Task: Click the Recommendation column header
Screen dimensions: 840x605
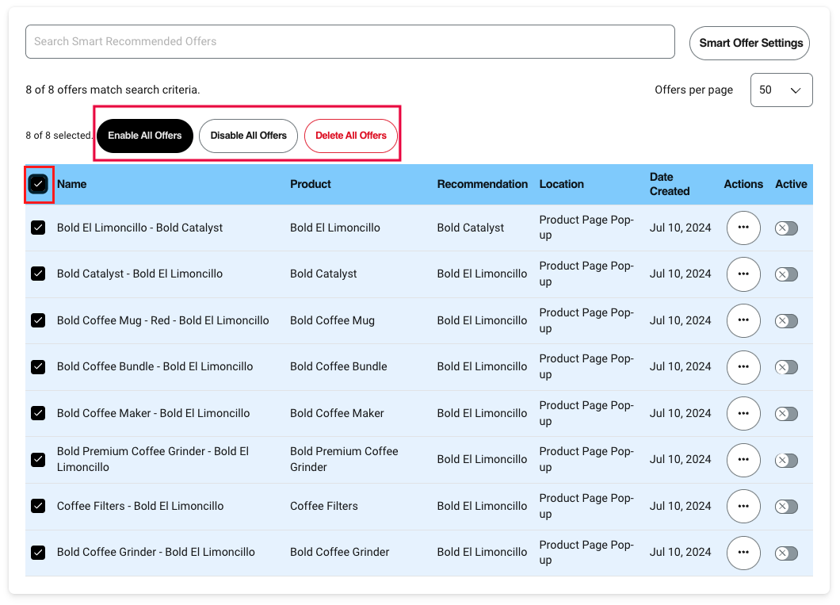Action: coord(482,184)
